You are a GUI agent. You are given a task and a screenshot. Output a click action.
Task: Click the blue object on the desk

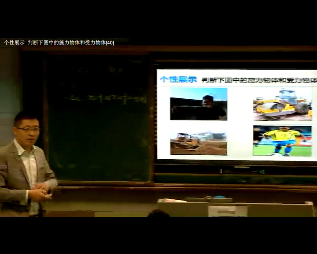[219, 197]
